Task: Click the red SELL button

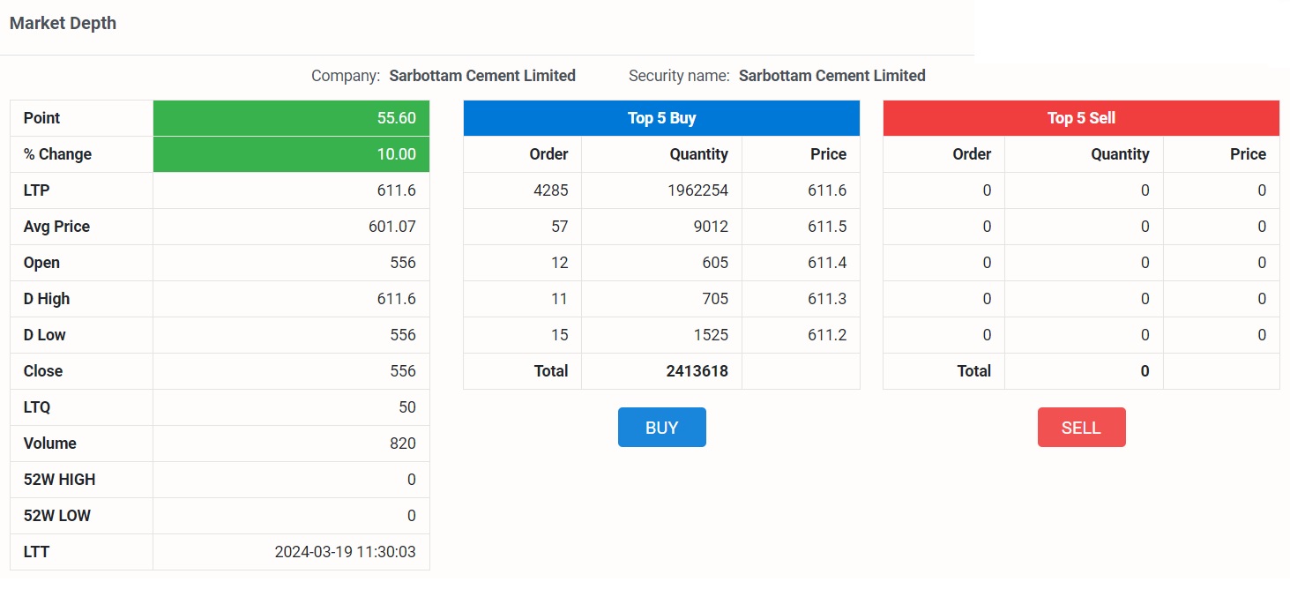Action: (x=1081, y=427)
